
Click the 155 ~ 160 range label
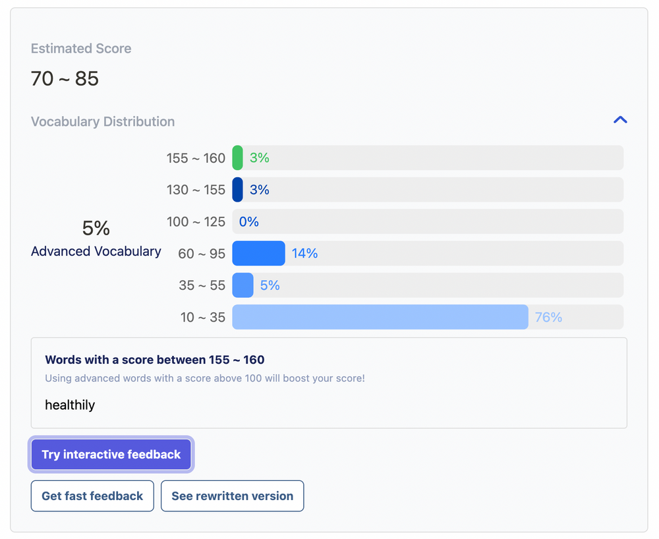coord(196,158)
